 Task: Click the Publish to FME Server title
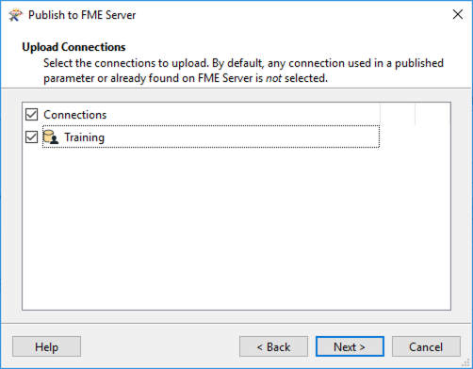82,15
